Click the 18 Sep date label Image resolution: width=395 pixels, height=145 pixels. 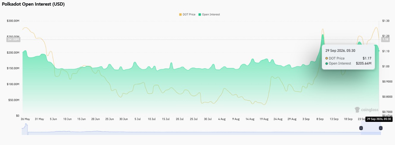click(348, 119)
